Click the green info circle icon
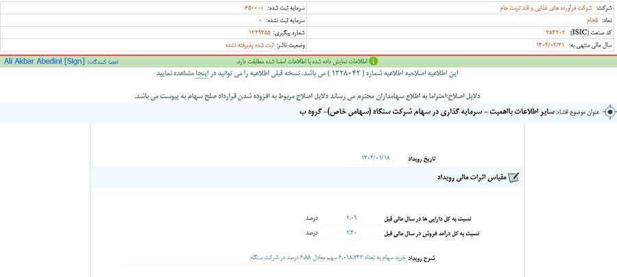This screenshot has width=617, height=277. coord(374,62)
